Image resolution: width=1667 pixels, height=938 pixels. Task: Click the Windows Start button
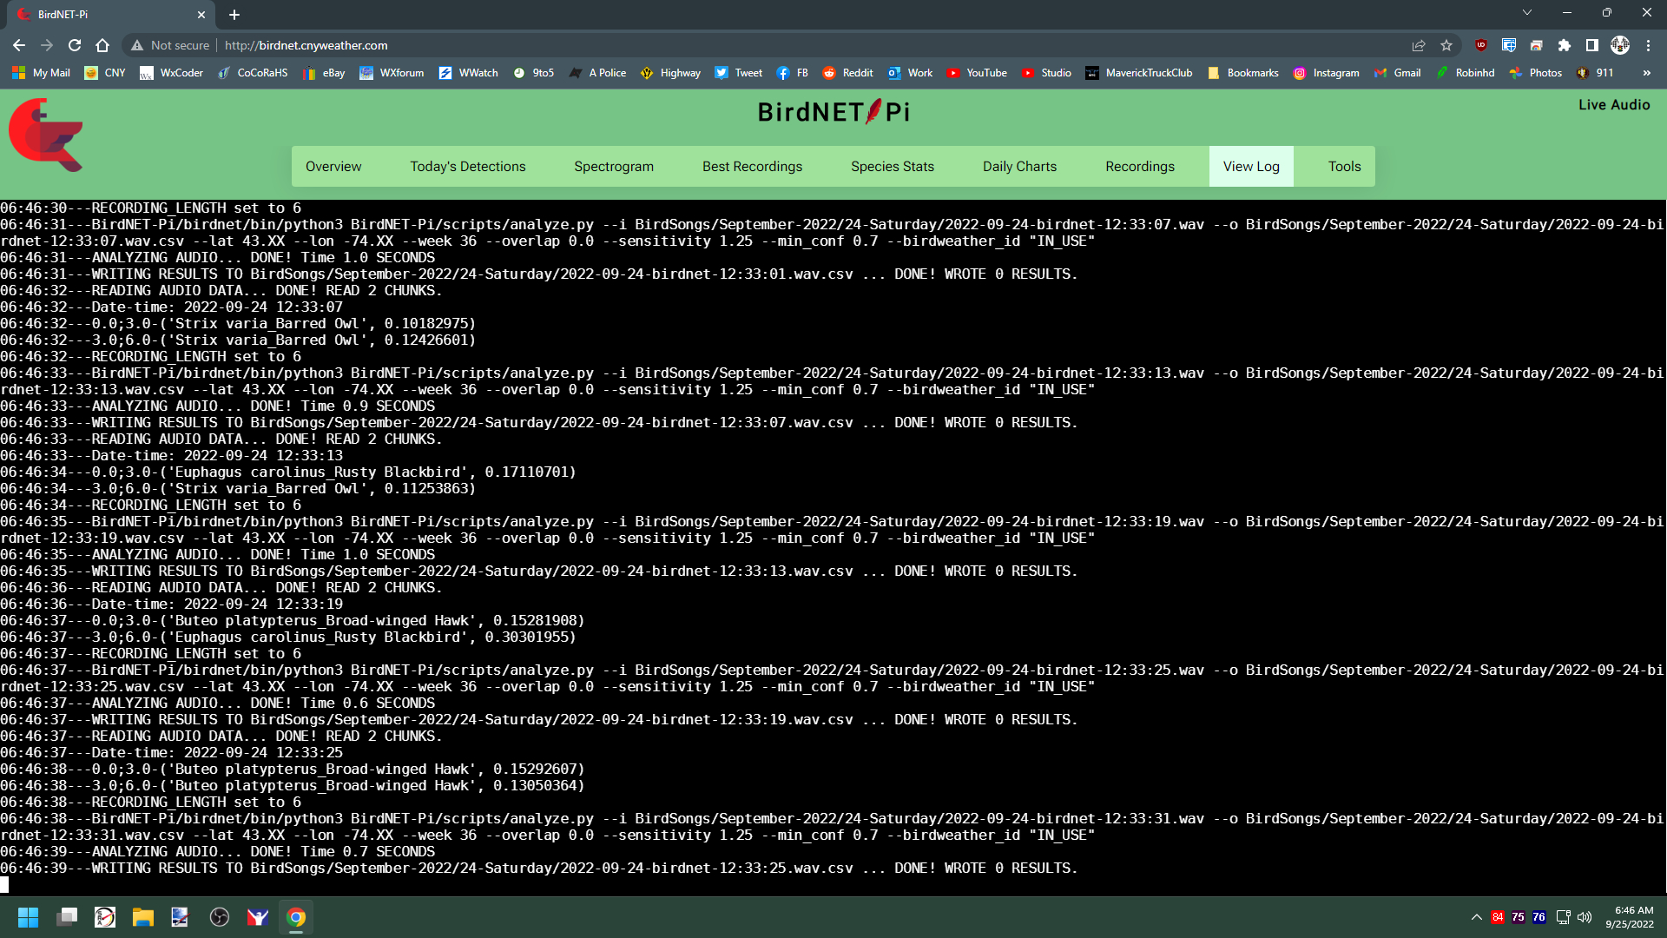click(x=28, y=917)
